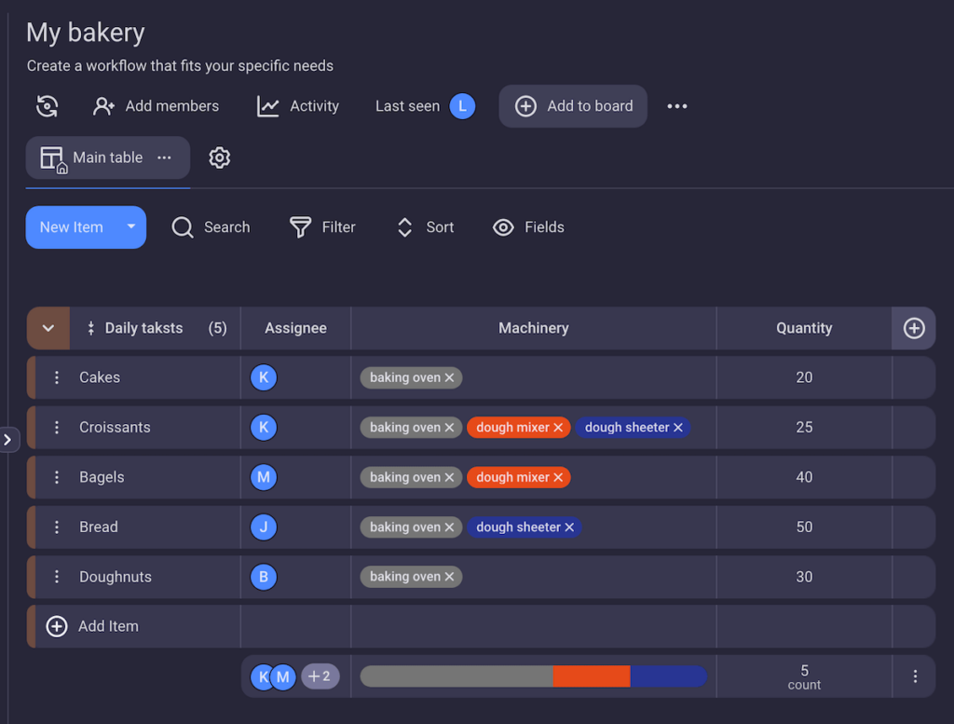
Task: Collapse the Daily taksts group
Action: coord(48,328)
